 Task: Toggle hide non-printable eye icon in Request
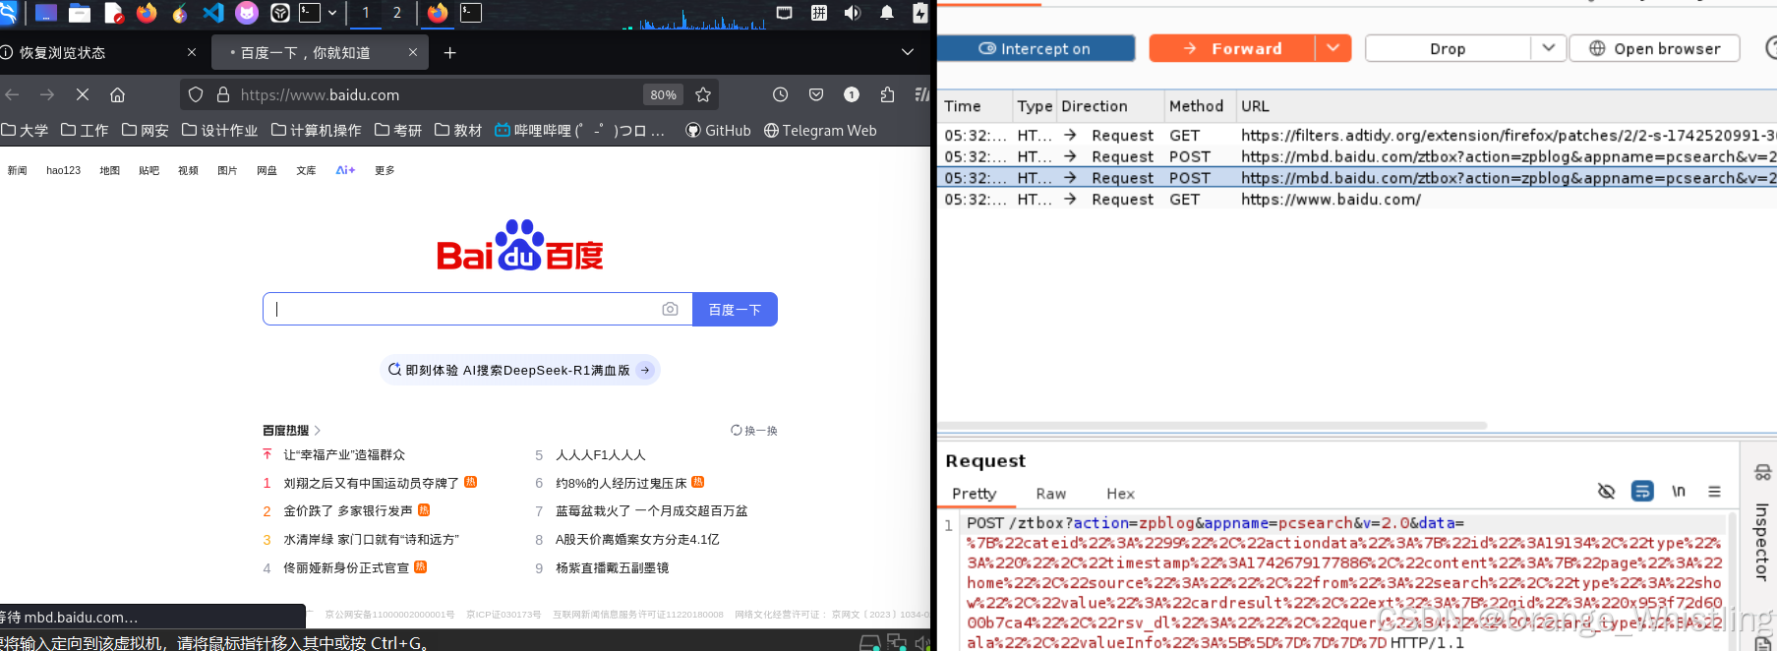click(1606, 491)
